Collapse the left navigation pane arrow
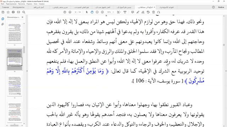 click(x=27, y=71)
